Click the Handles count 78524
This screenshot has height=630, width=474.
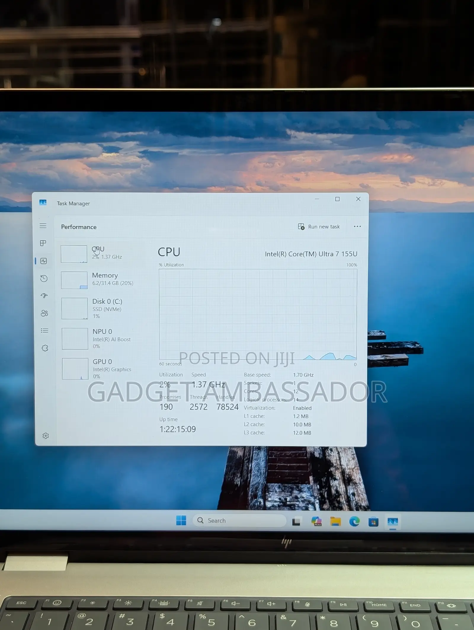click(x=227, y=407)
